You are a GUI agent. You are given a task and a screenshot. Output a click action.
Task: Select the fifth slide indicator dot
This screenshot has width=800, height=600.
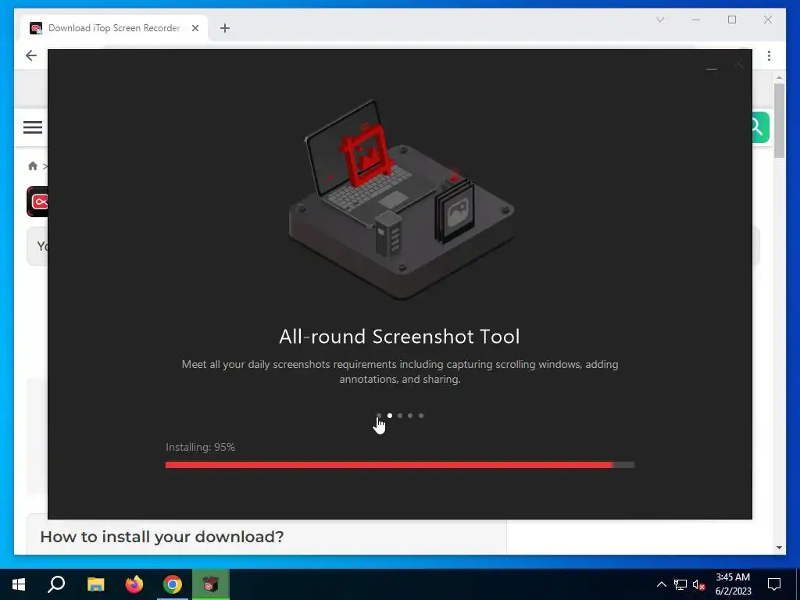point(421,416)
